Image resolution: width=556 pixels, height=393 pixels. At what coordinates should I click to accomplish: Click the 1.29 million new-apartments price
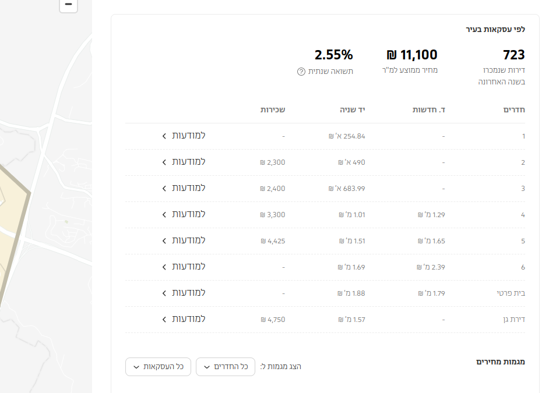(431, 215)
